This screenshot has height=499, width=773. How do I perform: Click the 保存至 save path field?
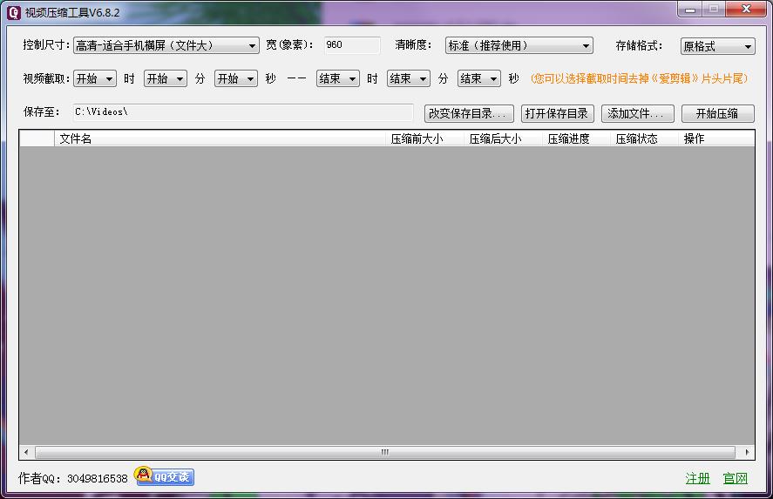tap(241, 112)
